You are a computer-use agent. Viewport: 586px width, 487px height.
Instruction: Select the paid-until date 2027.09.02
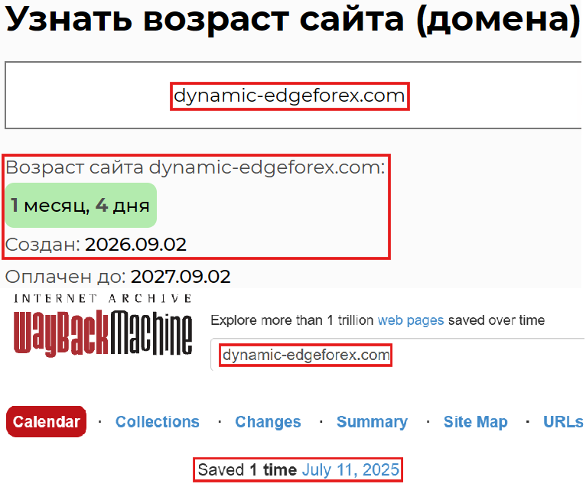(x=181, y=277)
